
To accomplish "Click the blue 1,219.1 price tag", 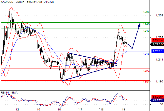I will click(x=158, y=51).
